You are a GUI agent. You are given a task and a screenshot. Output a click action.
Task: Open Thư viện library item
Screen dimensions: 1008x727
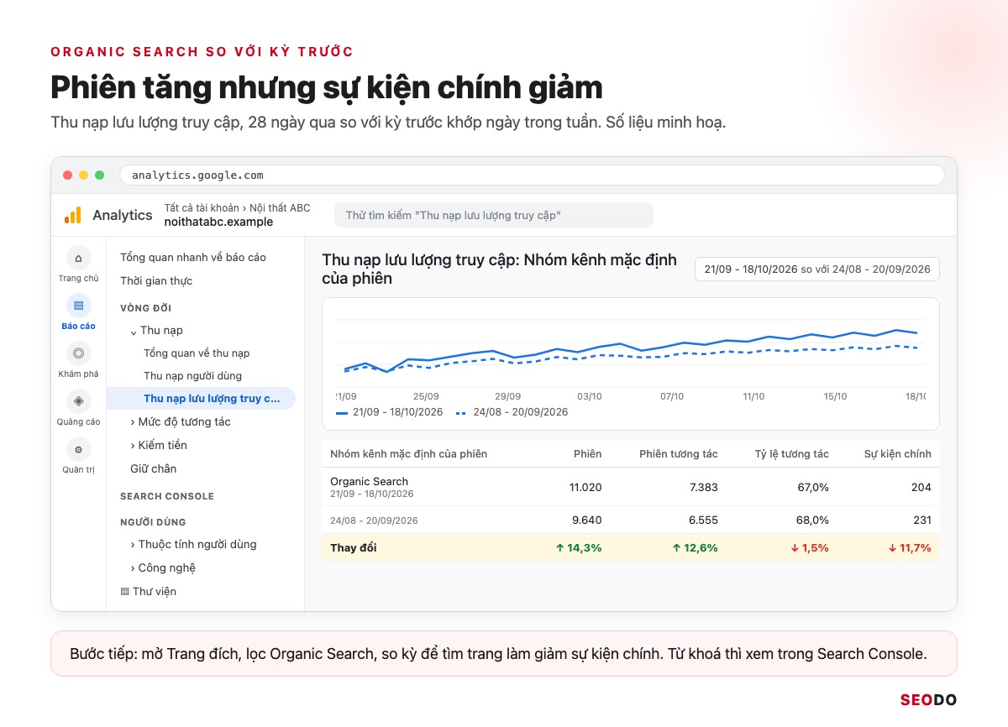click(149, 591)
